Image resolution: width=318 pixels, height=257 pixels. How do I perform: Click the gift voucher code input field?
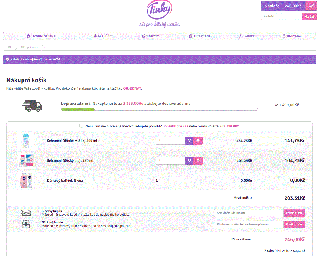(x=248, y=224)
